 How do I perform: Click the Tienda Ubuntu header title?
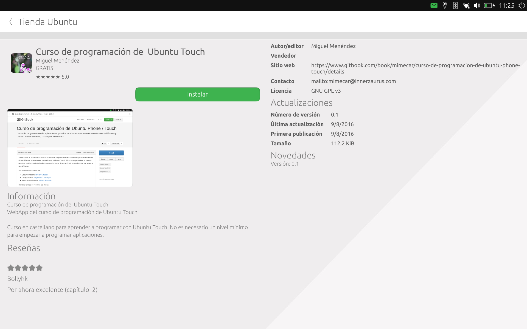click(47, 22)
